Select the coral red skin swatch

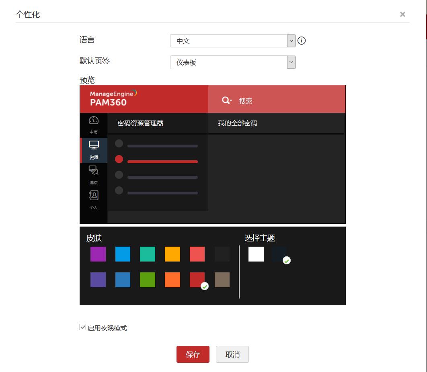[197, 254]
